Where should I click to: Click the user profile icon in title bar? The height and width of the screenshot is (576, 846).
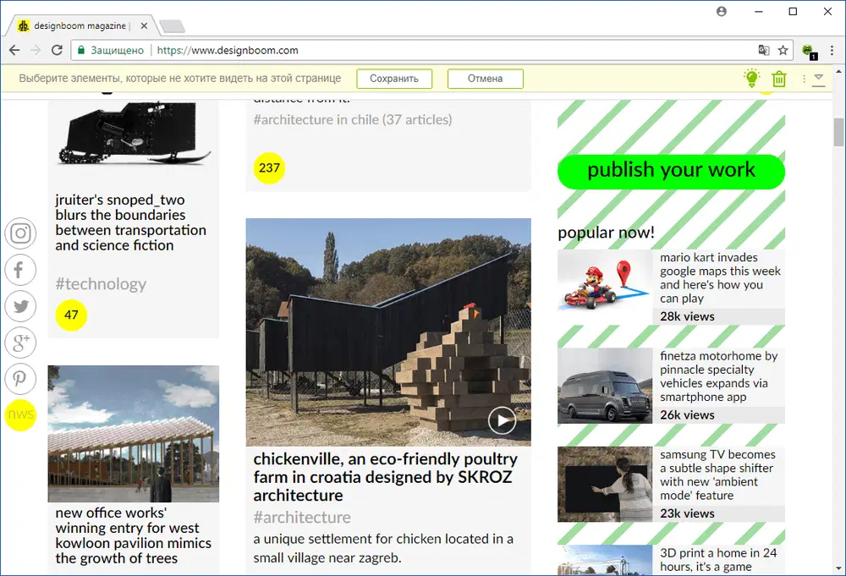[722, 11]
